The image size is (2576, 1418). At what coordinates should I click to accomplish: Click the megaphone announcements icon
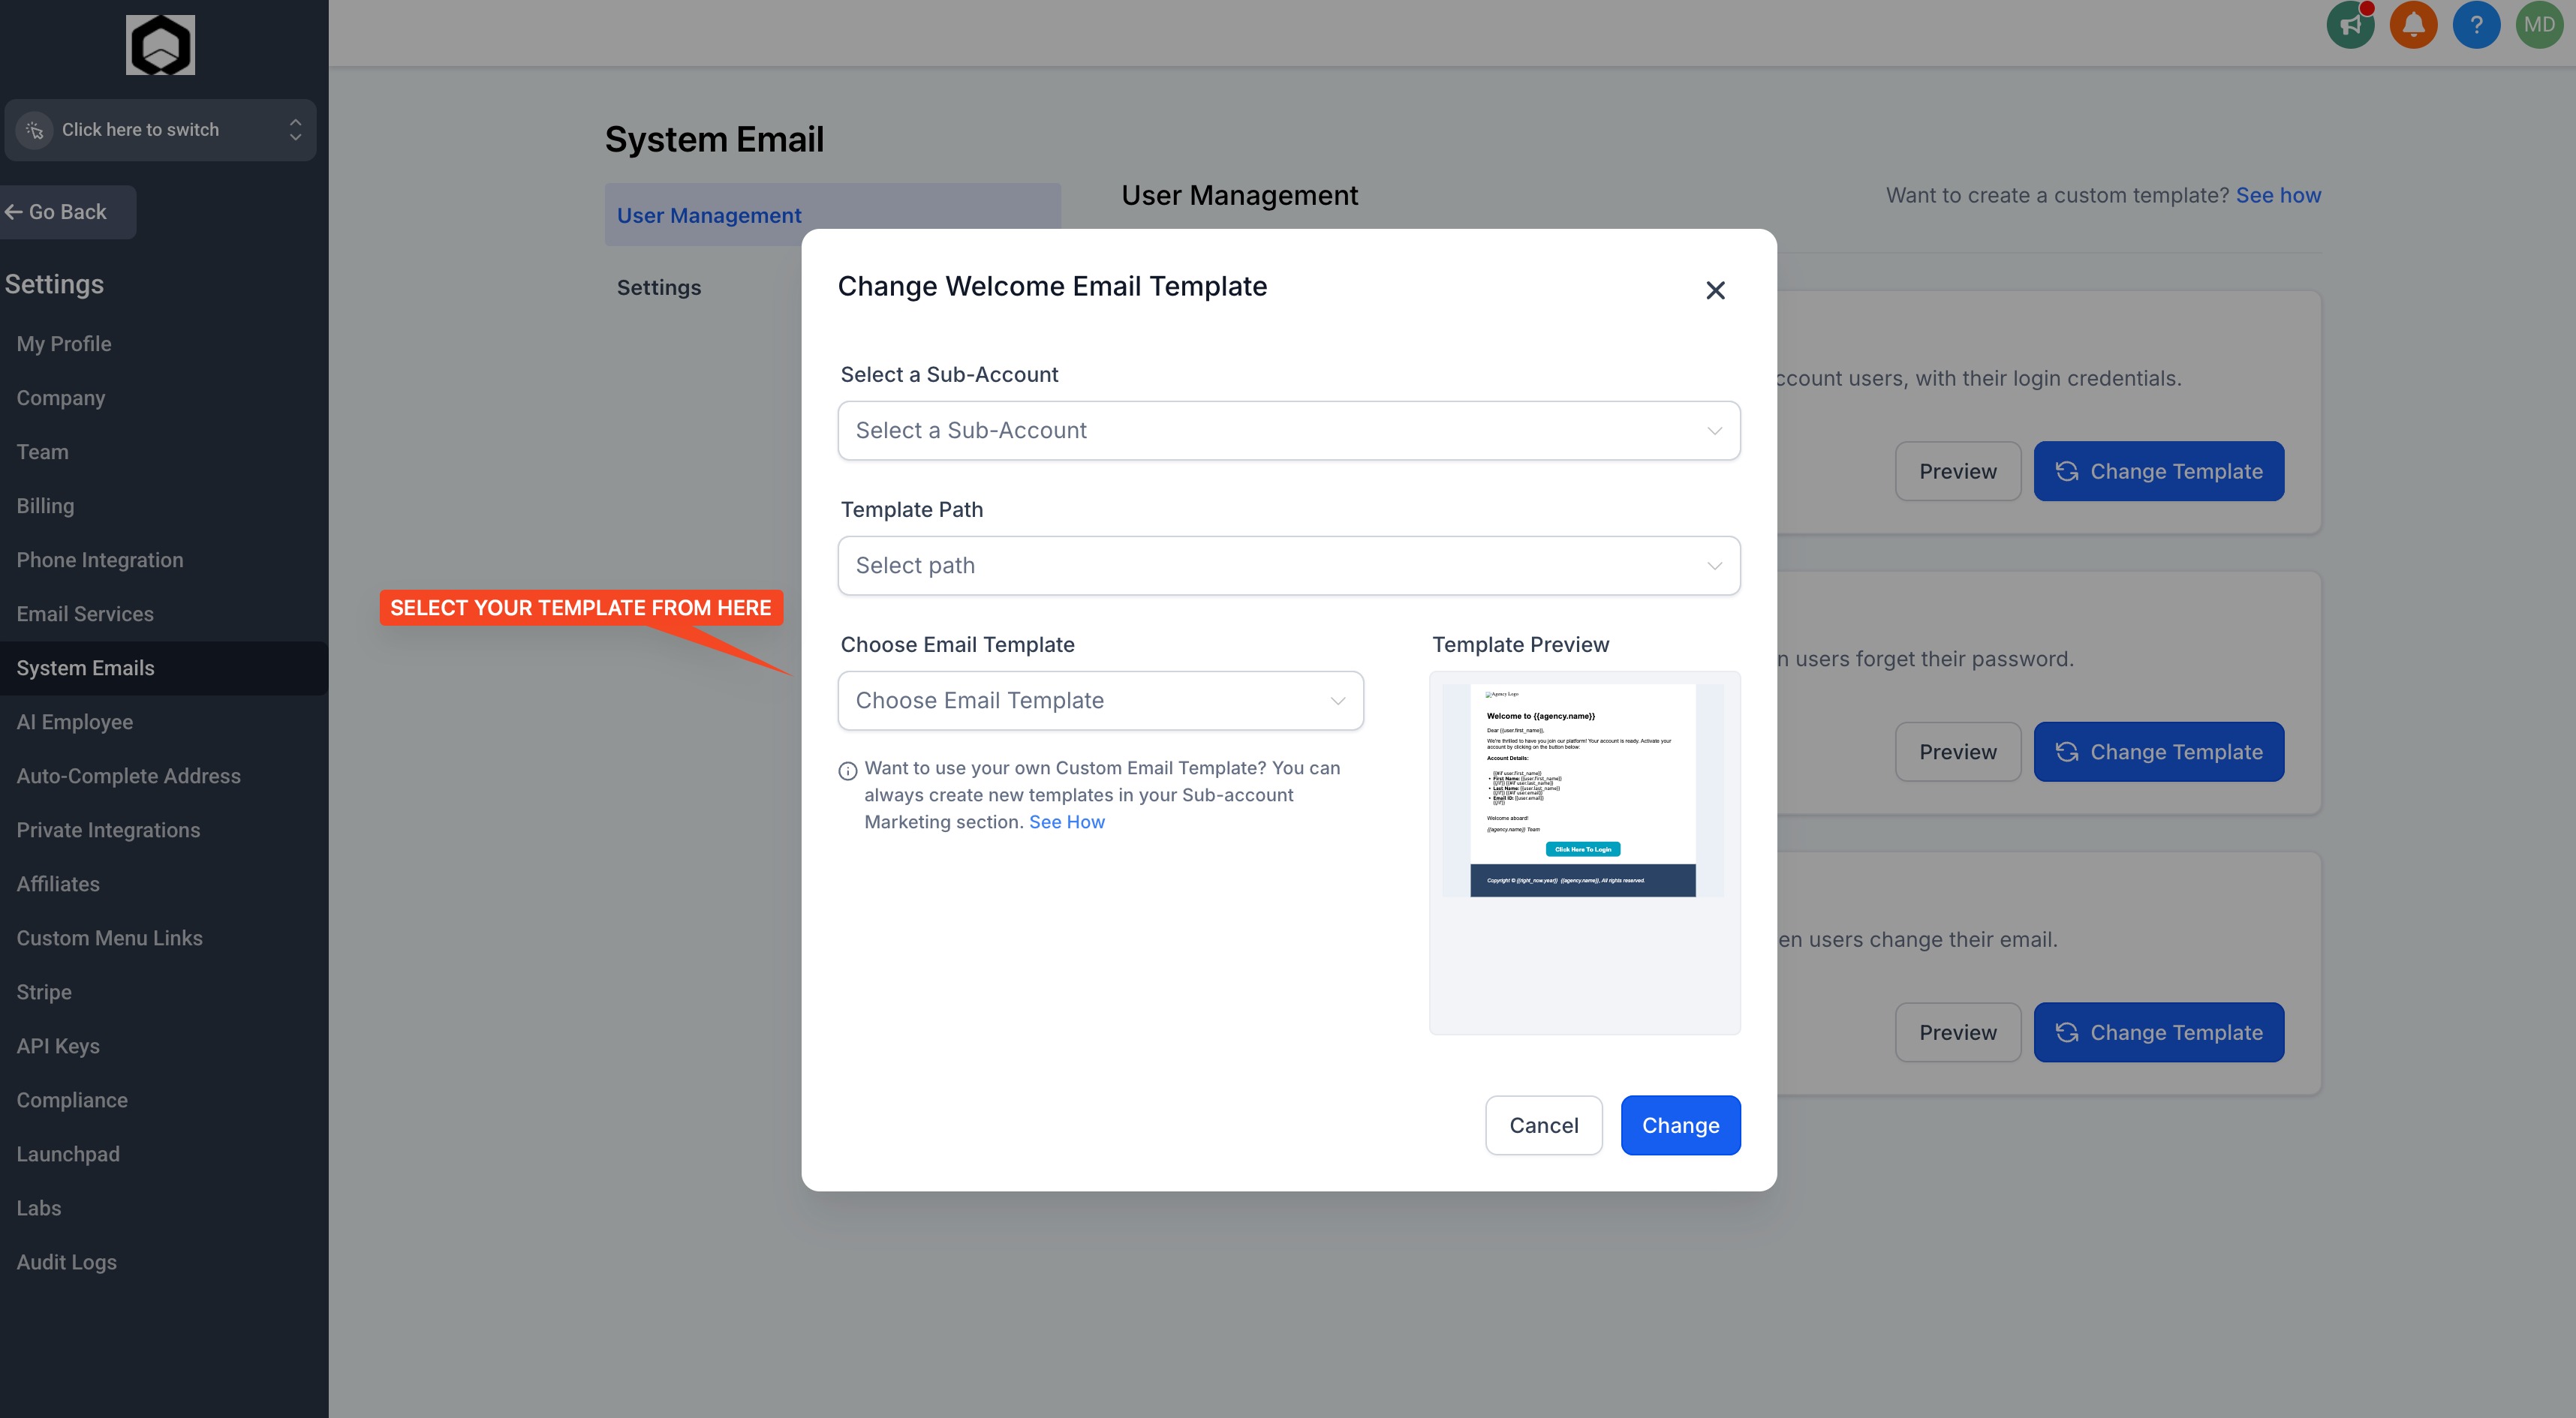(2350, 25)
